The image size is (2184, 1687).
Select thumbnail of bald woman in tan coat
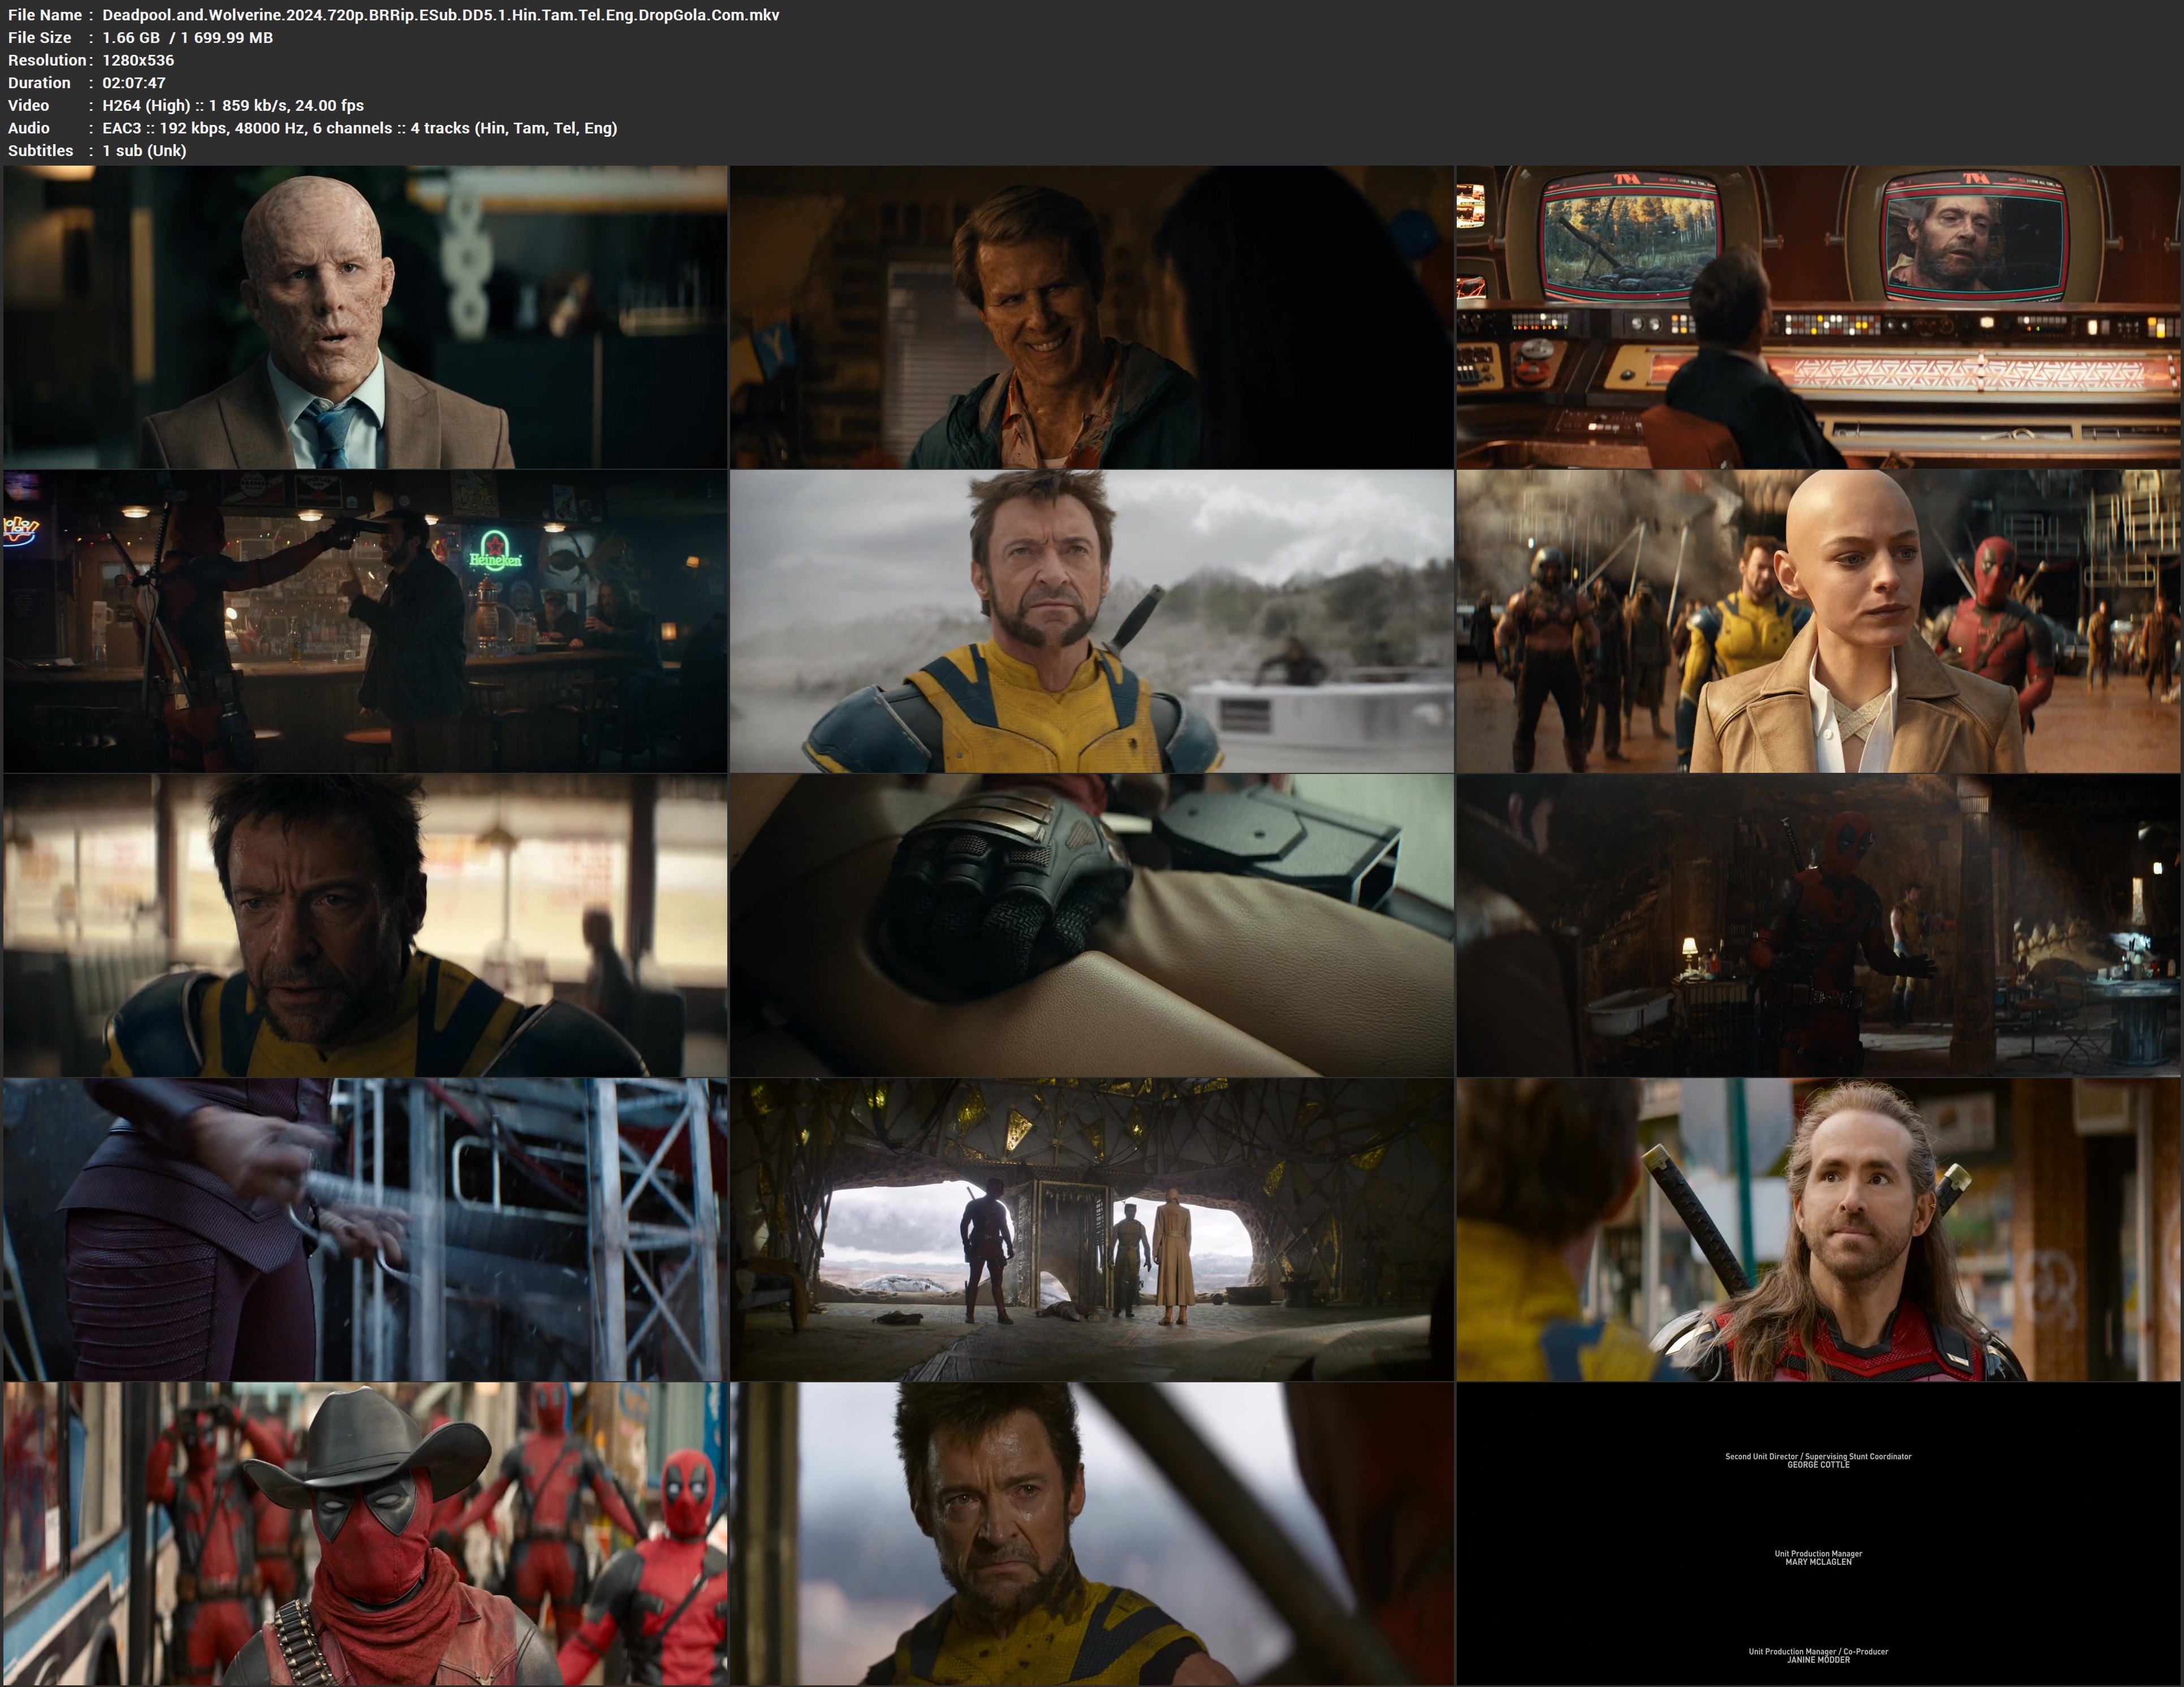1818,621
